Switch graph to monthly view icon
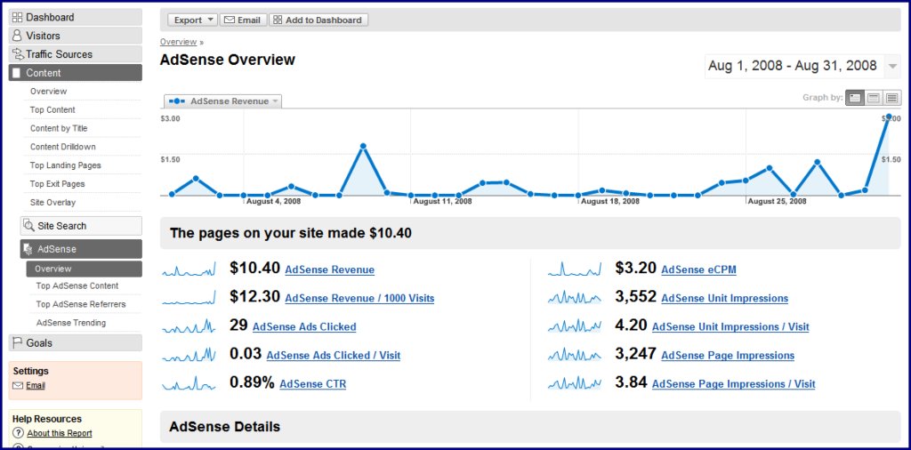The image size is (911, 450). tap(892, 98)
